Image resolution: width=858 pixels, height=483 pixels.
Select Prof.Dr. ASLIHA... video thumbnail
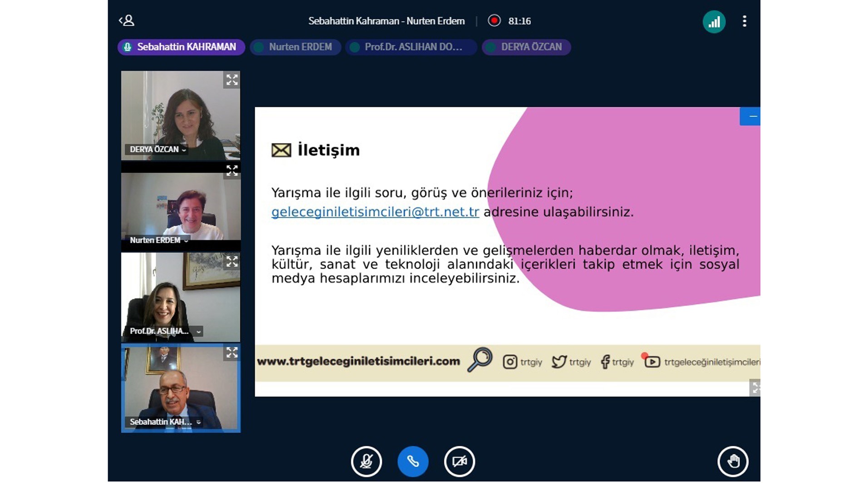181,297
